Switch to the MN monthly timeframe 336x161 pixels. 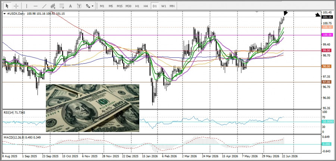[172, 6]
